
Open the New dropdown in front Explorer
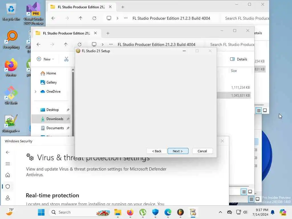click(x=45, y=59)
